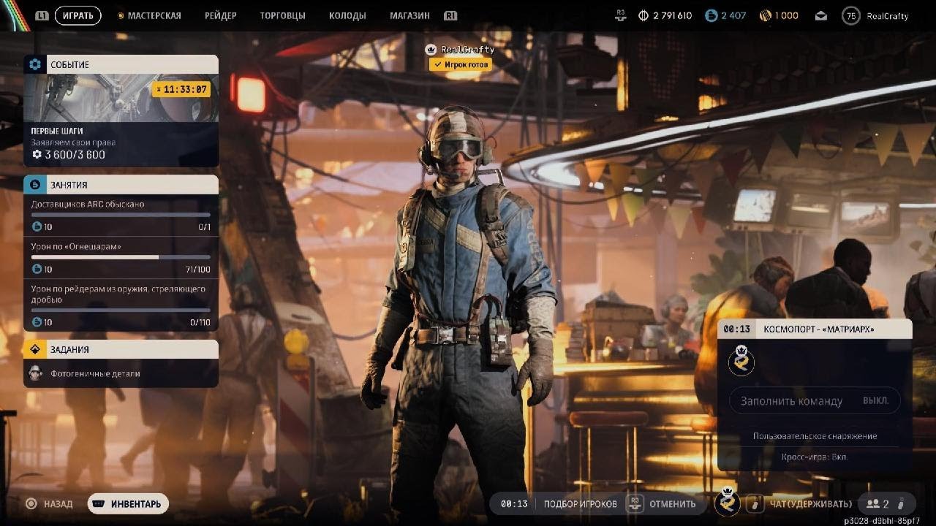Click the L1 bumper icon before ИГРАТЬ
936x526 pixels.
[x=42, y=15]
